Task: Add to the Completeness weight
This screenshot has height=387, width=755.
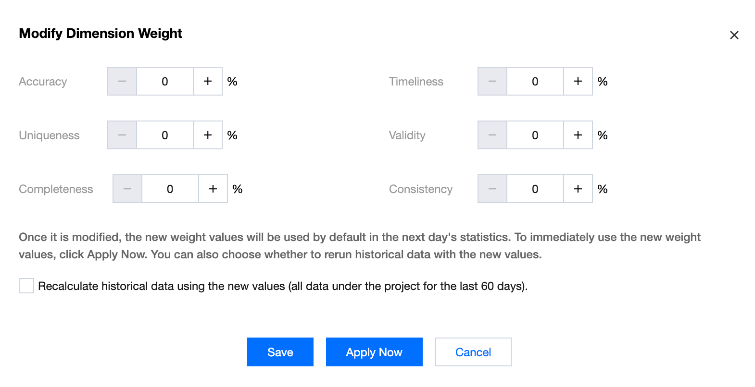Action: [213, 189]
